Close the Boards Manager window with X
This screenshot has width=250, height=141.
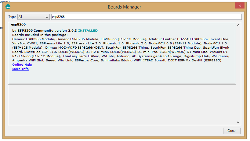(240, 6)
